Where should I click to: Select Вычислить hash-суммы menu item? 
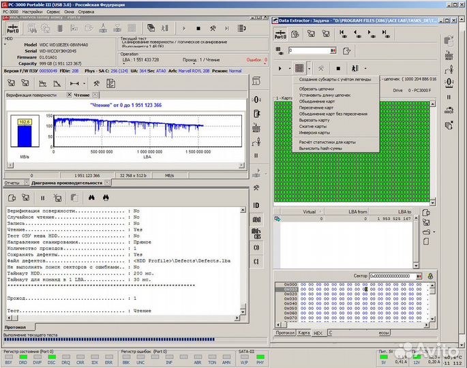320,149
